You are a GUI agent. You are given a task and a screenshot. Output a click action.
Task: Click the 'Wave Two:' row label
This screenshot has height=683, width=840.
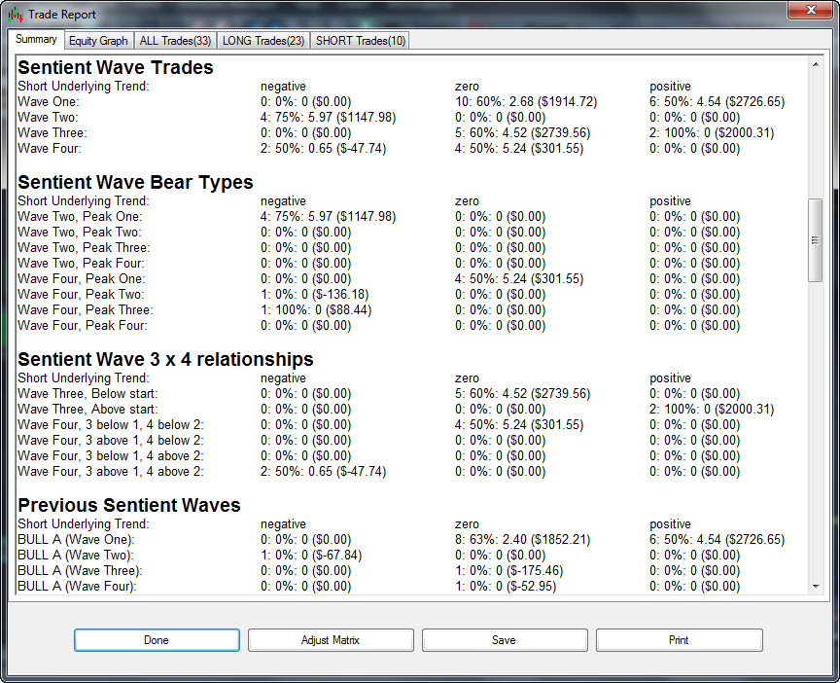48,118
